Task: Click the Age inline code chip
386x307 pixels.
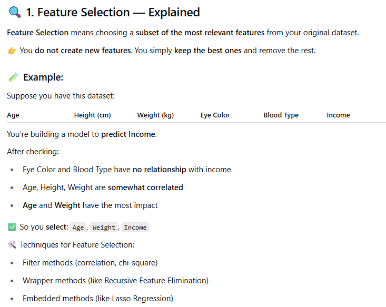Action: pos(78,227)
